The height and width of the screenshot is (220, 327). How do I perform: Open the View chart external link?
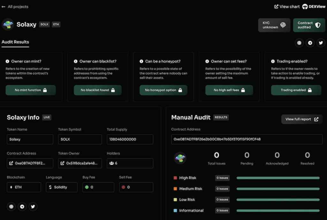click(287, 7)
